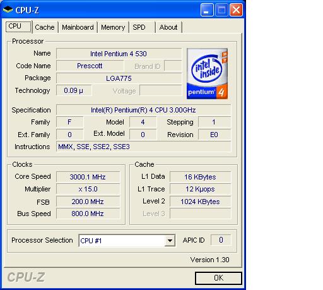Switch to the Cache tab

point(45,27)
